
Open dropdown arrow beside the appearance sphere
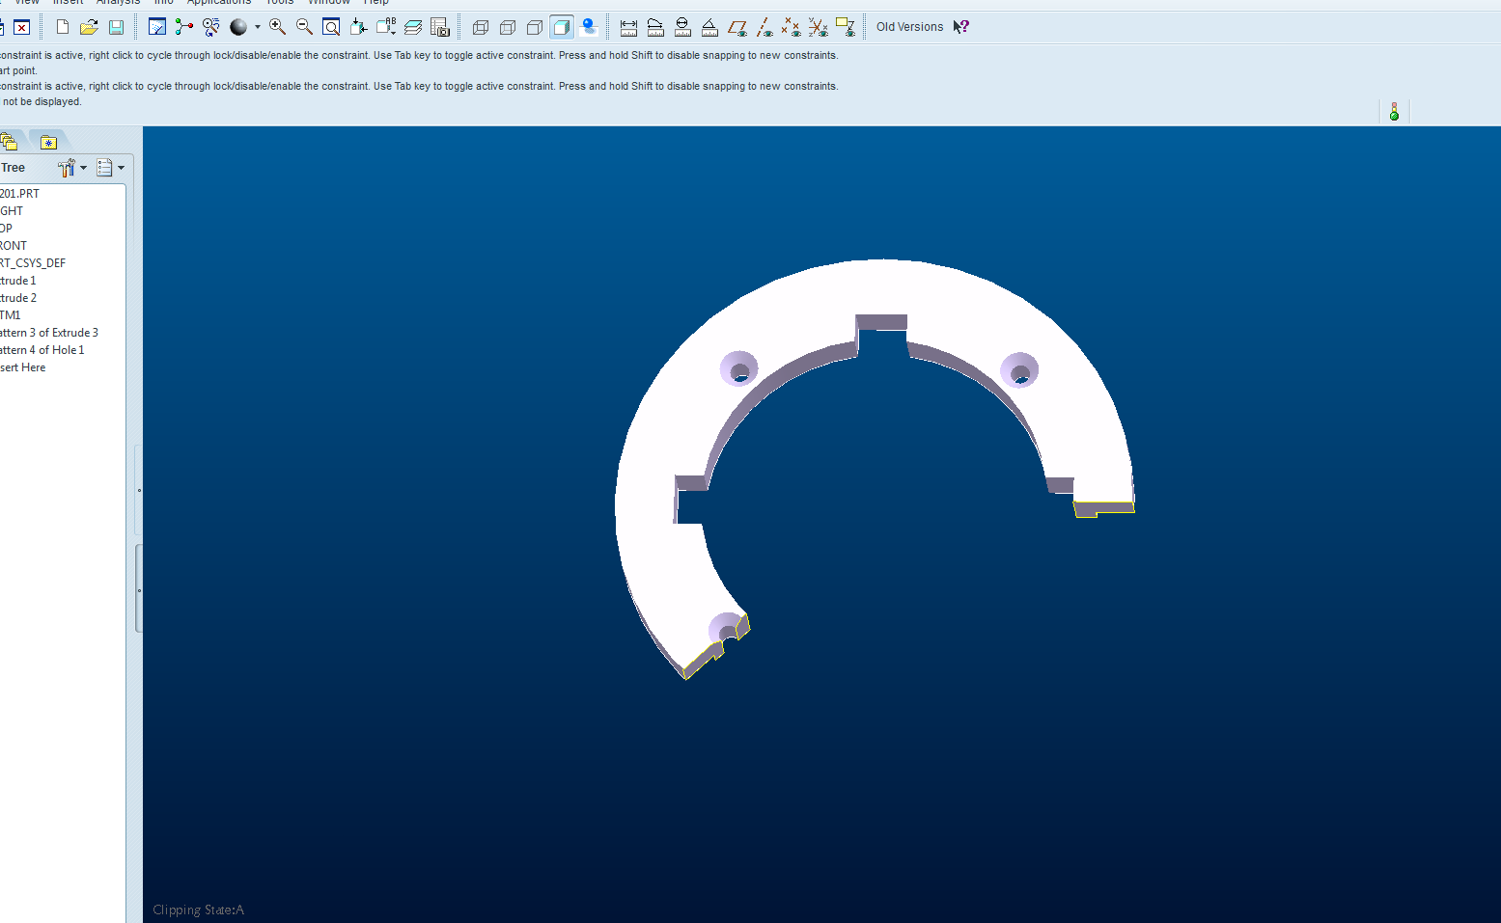click(x=257, y=27)
